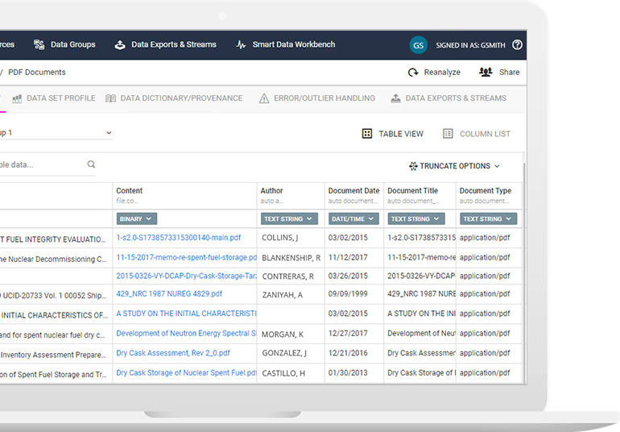Open A STUDY ON THE INITIAL CHARACTERISTI link
The height and width of the screenshot is (432, 620).
click(186, 314)
